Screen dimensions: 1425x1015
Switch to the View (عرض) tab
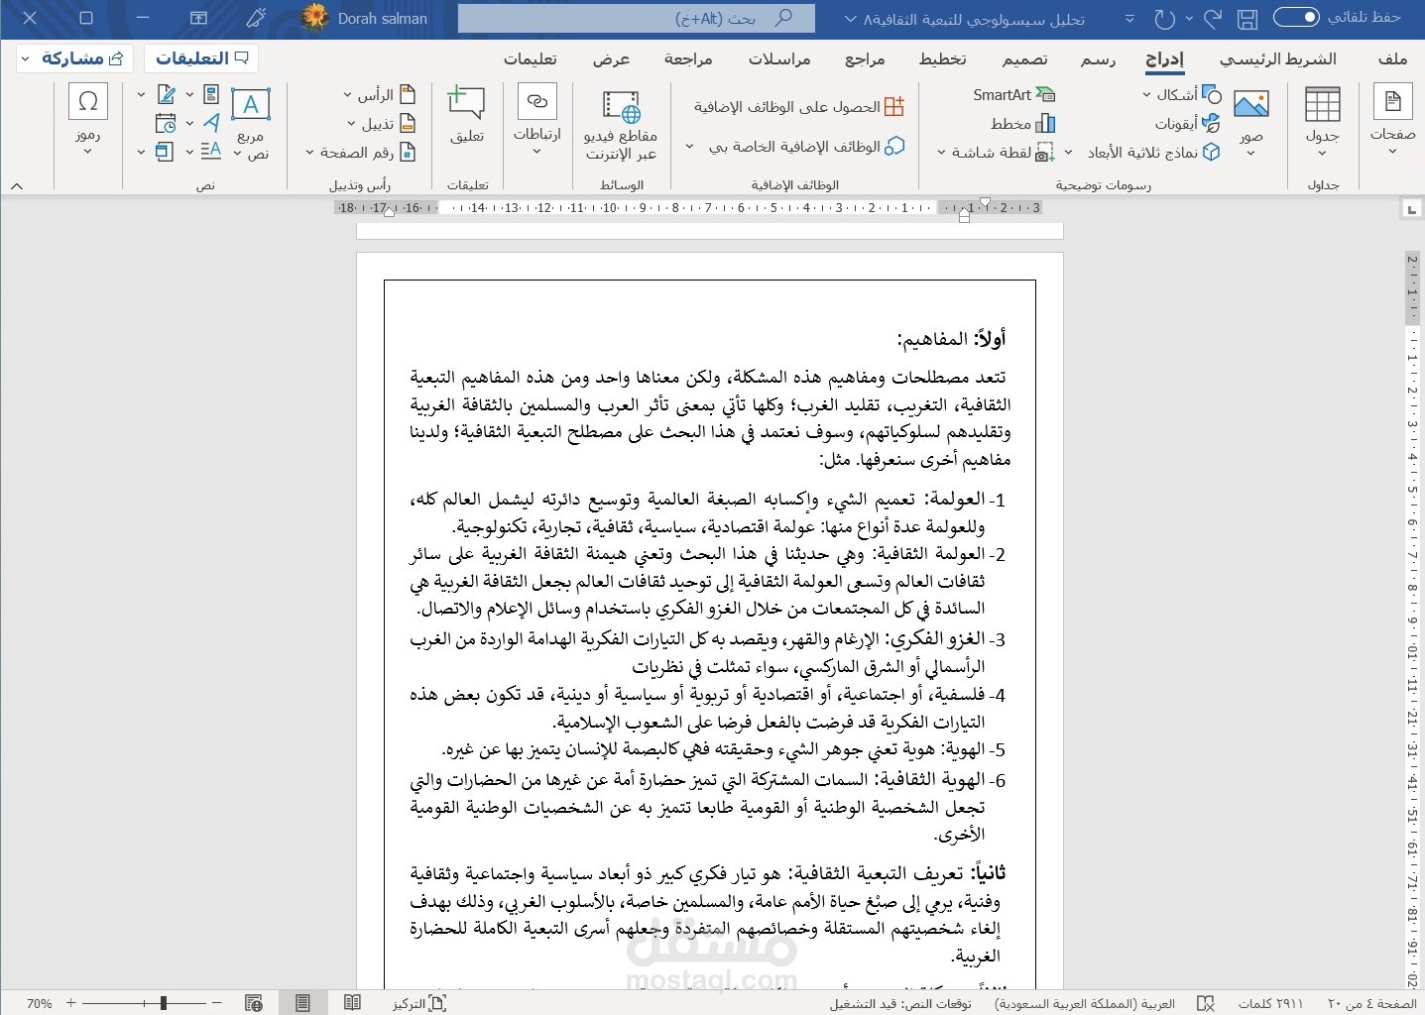[x=612, y=59]
